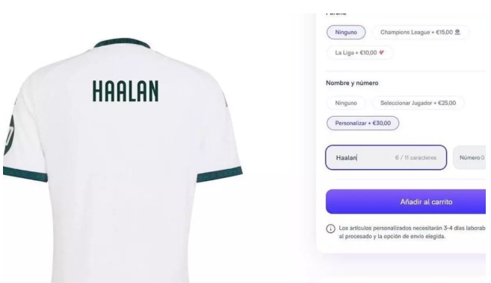Click the HAALAN name printed on jersey
Screen dimensions: 491x283
tap(126, 91)
